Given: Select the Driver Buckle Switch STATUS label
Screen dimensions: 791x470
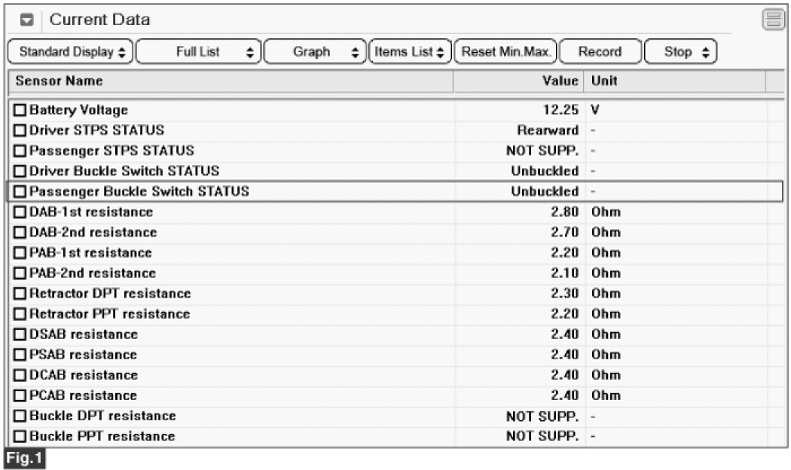Looking at the screenshot, I should pos(124,171).
